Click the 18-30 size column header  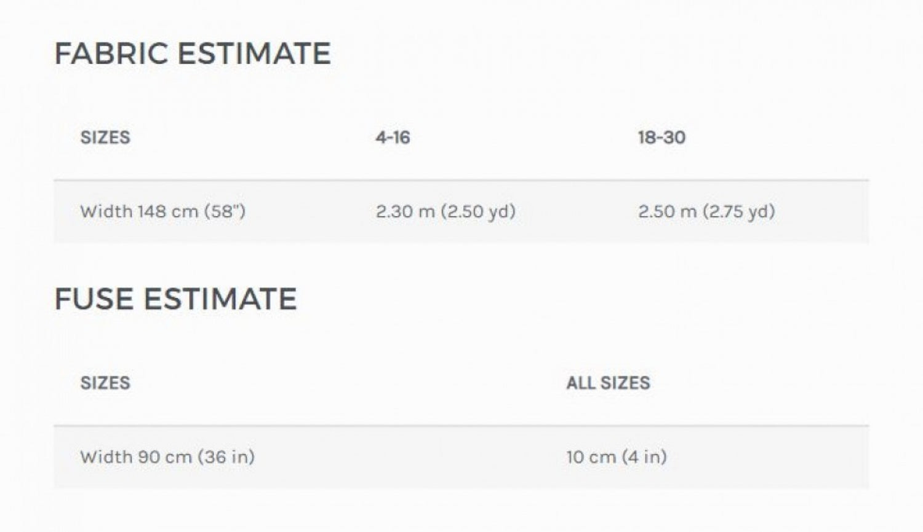tap(661, 137)
